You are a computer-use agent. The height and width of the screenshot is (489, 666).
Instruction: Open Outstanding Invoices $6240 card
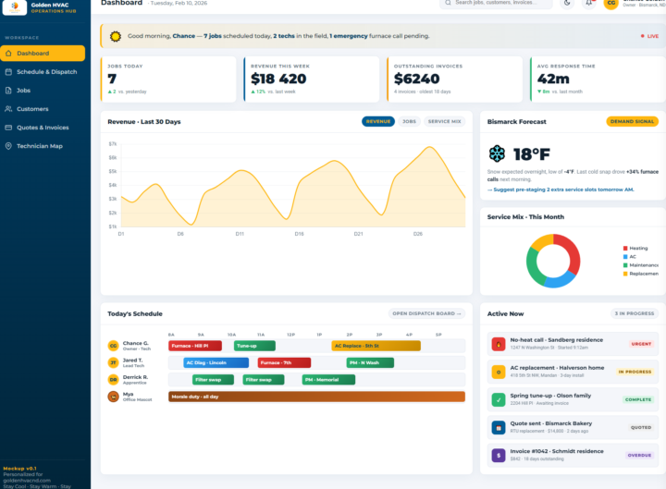pyautogui.click(x=454, y=79)
